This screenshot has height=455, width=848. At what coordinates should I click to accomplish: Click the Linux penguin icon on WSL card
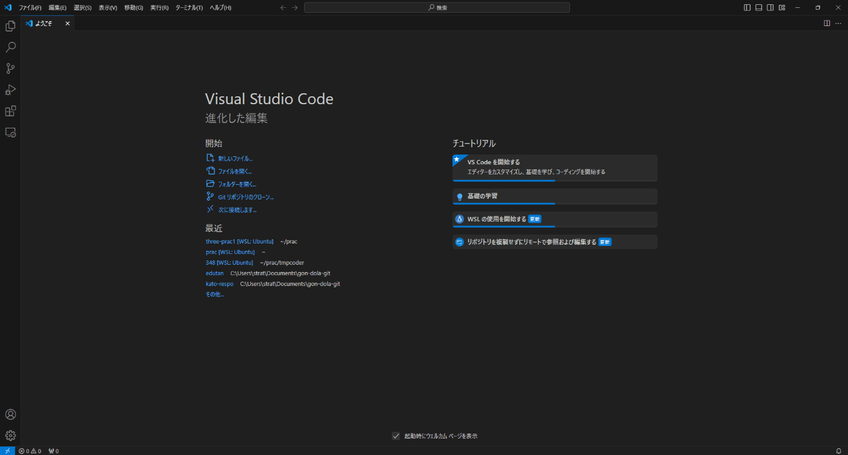click(x=459, y=219)
